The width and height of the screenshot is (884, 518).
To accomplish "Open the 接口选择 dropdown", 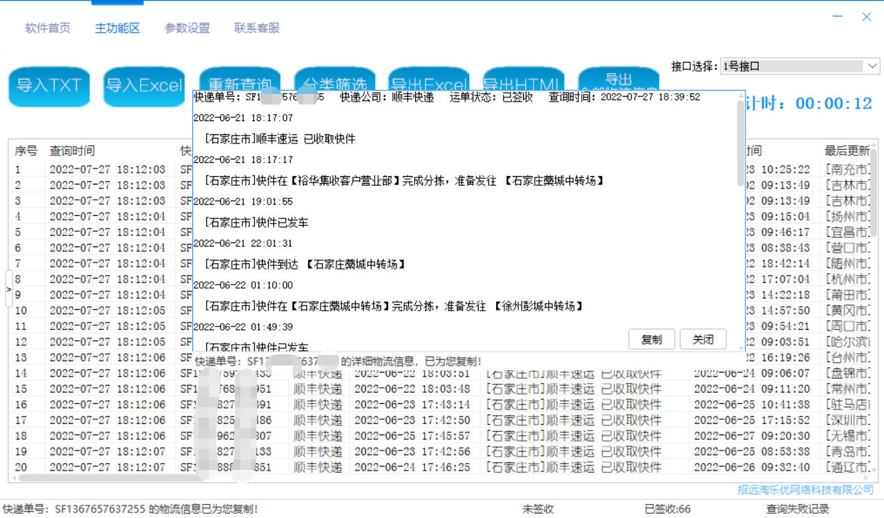I will 800,66.
